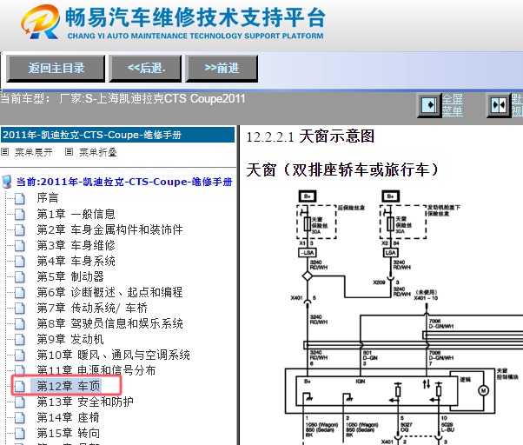This screenshot has height=445, width=523.
Task: Click the page icon beside 第5章 制动器
Action: click(20, 276)
